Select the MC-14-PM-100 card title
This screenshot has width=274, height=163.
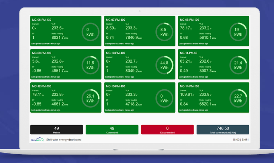189,86
